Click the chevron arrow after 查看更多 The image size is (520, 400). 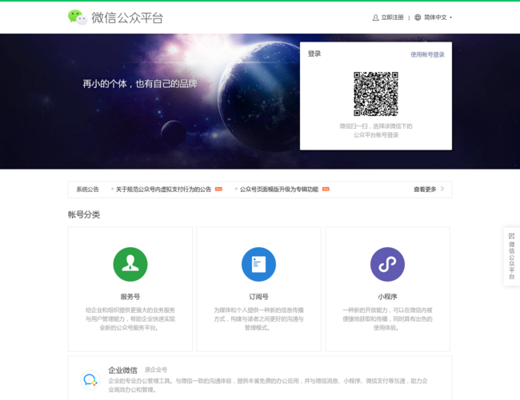click(x=442, y=189)
